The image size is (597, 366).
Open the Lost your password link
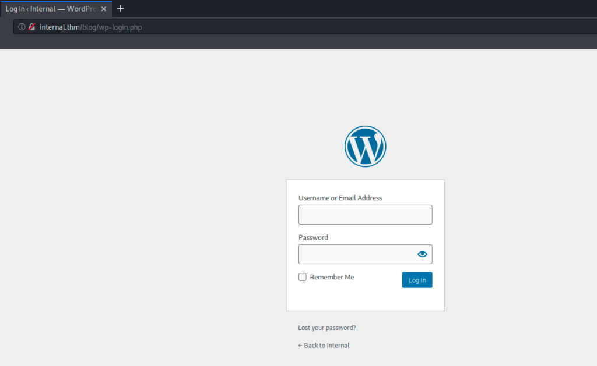click(326, 328)
